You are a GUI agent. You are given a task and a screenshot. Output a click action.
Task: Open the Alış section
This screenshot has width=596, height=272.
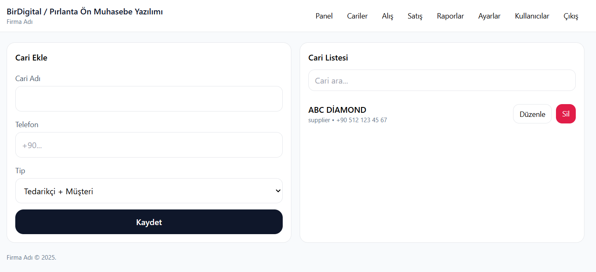click(388, 16)
